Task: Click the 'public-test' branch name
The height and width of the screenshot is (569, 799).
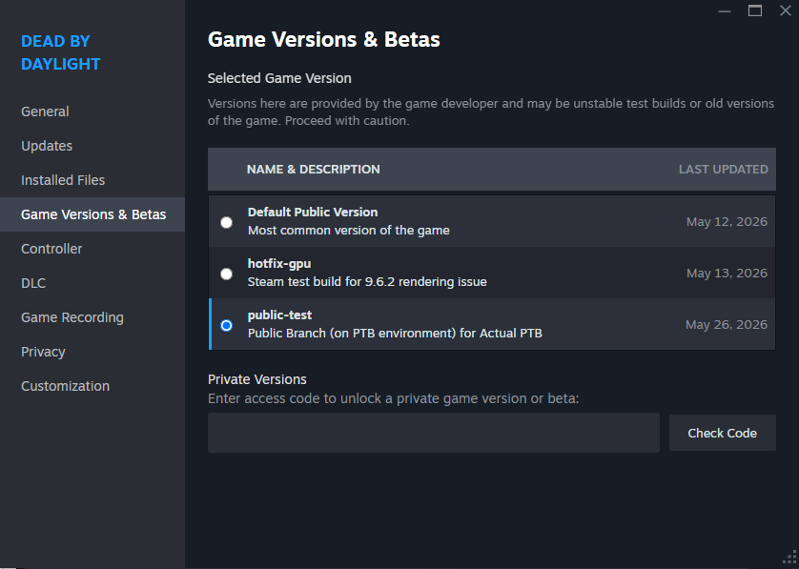Action: pyautogui.click(x=279, y=315)
